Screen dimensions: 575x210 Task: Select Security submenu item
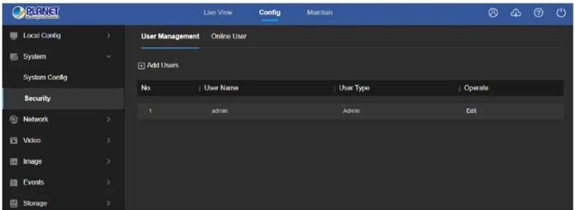(x=38, y=99)
